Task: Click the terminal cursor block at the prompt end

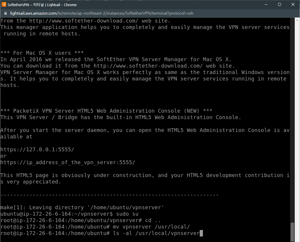Action: click(201, 234)
